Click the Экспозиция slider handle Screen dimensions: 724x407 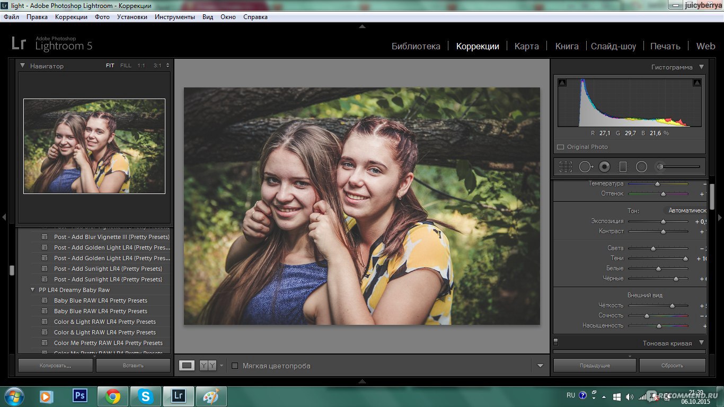pos(663,222)
